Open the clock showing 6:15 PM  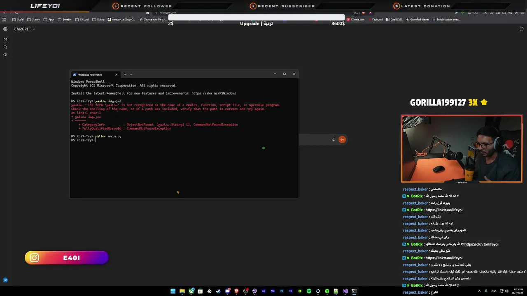(x=518, y=291)
